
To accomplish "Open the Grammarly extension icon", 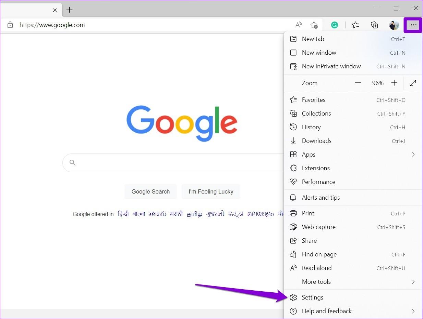I will 334,25.
